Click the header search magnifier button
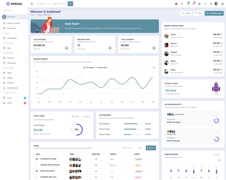226x180 pixels. click(70, 4)
